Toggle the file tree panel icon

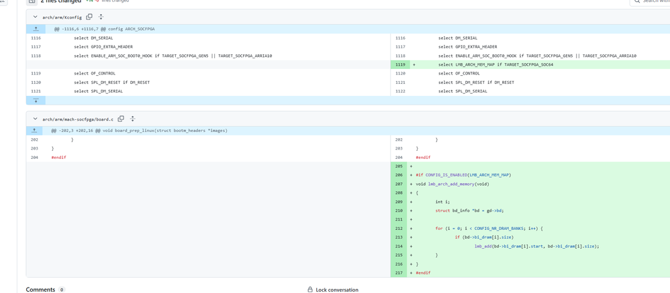[x=32, y=1]
